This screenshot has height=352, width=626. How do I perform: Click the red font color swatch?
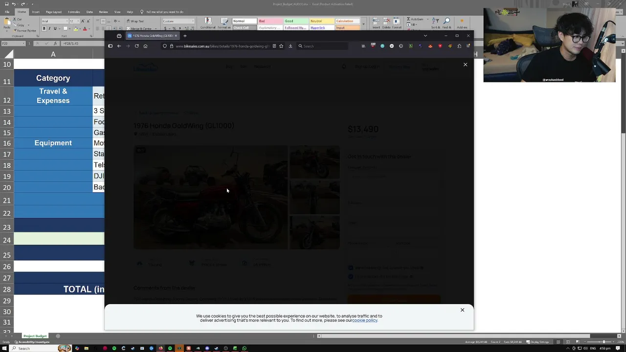[85, 28]
